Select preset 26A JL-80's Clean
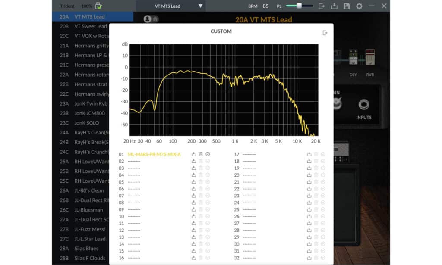This screenshot has width=442, height=265. coord(82,190)
